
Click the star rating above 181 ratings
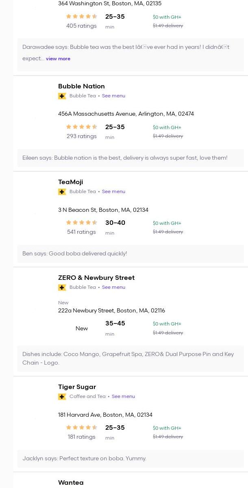pyautogui.click(x=82, y=428)
